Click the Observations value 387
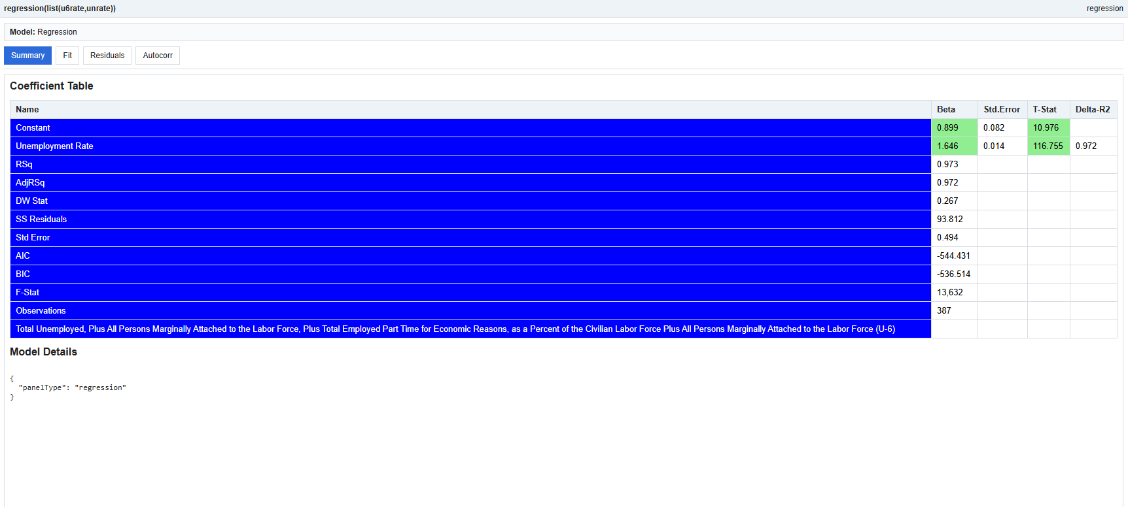The height and width of the screenshot is (507, 1128). 954,311
